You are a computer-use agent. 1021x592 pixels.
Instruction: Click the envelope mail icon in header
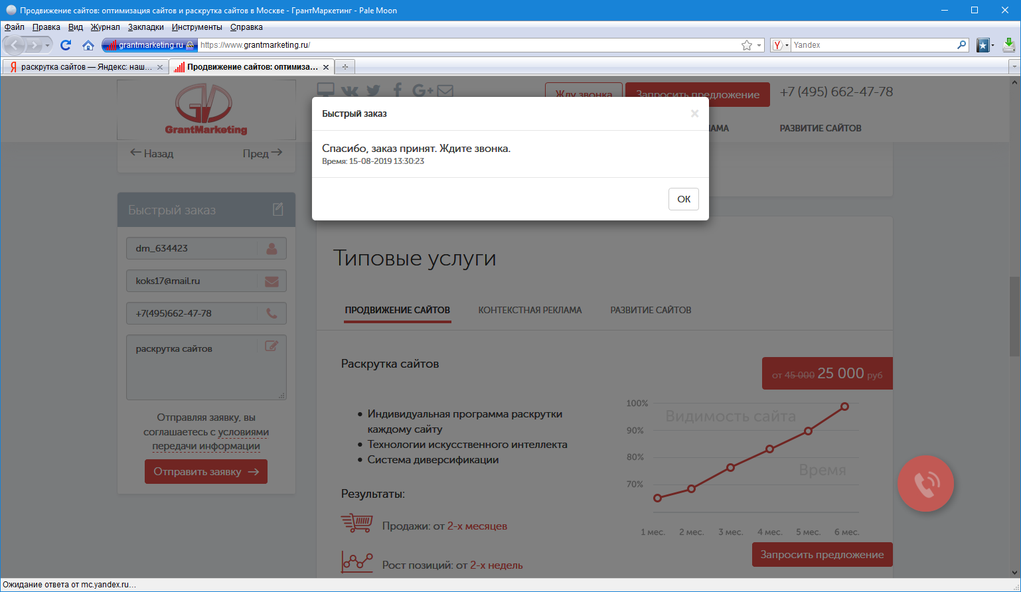click(x=445, y=91)
